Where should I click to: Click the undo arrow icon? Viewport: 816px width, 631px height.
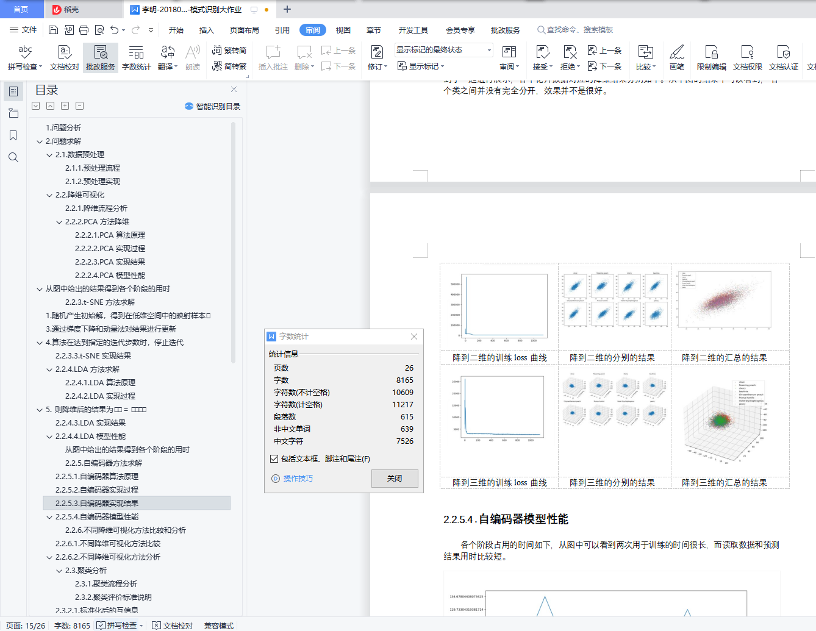pos(114,30)
